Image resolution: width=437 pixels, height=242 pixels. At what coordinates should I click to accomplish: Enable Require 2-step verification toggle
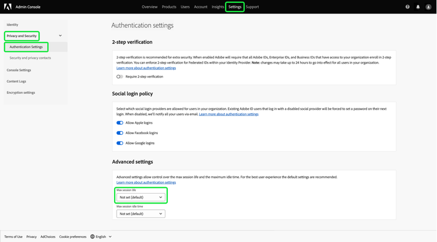tap(120, 76)
